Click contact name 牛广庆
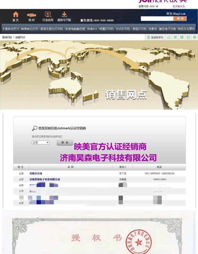Image resolution: width=198 pixels, height=254 pixels. point(123,174)
